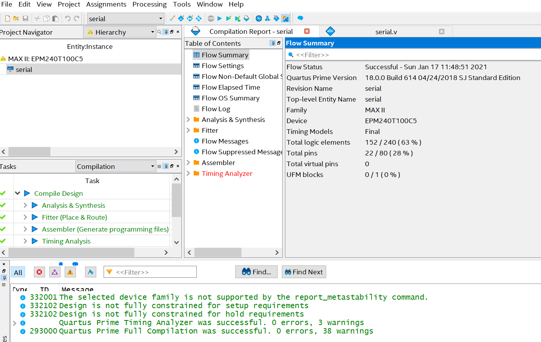541x342 pixels.
Task: Click the messages Filter input field
Action: pyautogui.click(x=150, y=272)
